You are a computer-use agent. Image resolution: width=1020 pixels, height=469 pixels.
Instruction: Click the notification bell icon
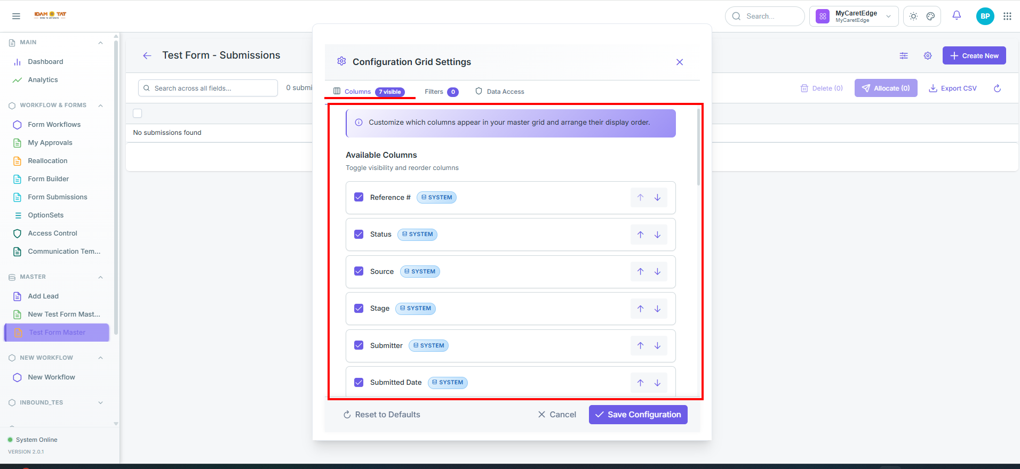957,16
